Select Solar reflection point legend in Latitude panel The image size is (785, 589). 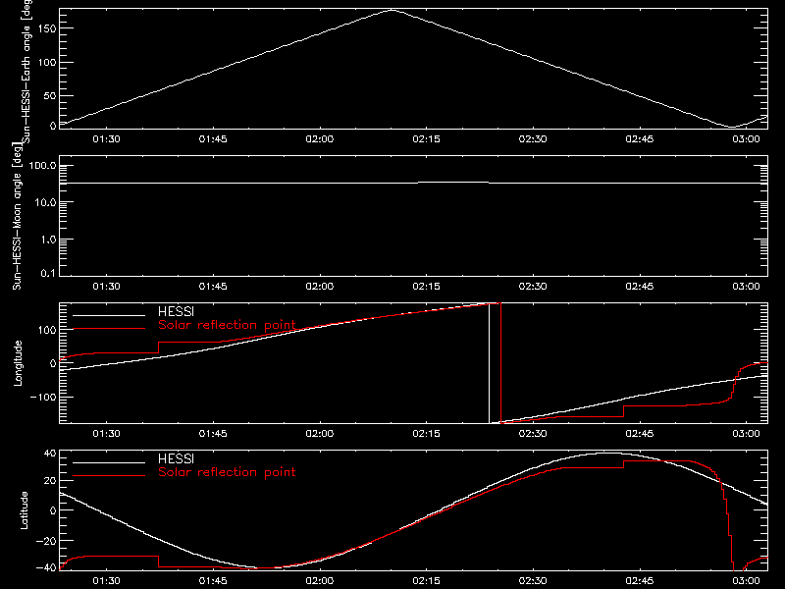[x=227, y=472]
